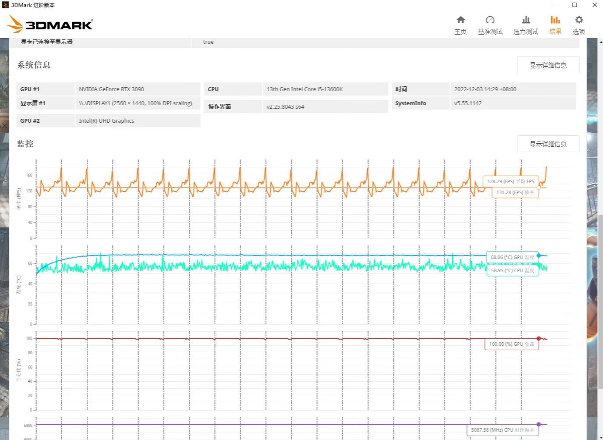The width and height of the screenshot is (603, 440).
Task: Open Options (选项) gear icon
Action: (x=579, y=20)
